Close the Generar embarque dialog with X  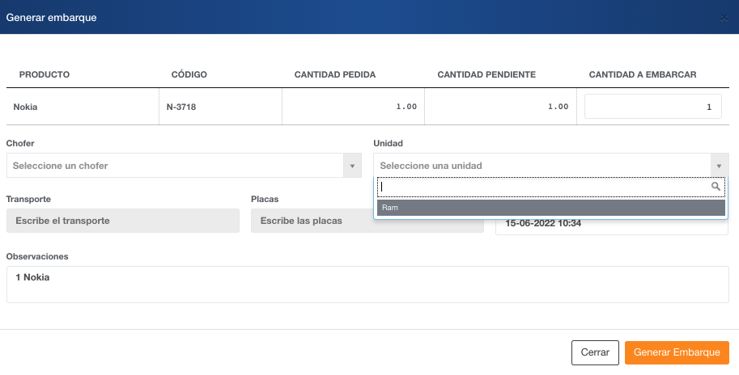tap(724, 18)
